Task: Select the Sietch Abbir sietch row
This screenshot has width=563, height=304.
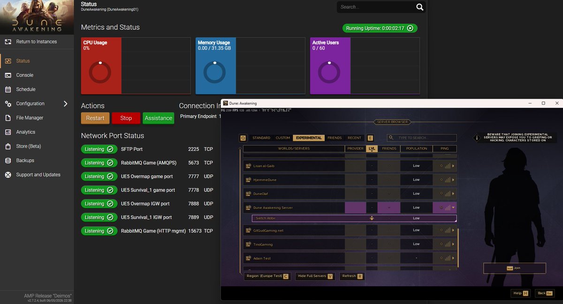Action: coord(354,218)
